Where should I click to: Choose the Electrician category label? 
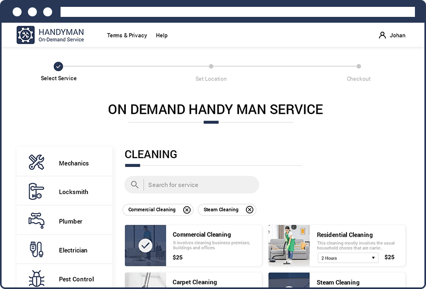(73, 250)
